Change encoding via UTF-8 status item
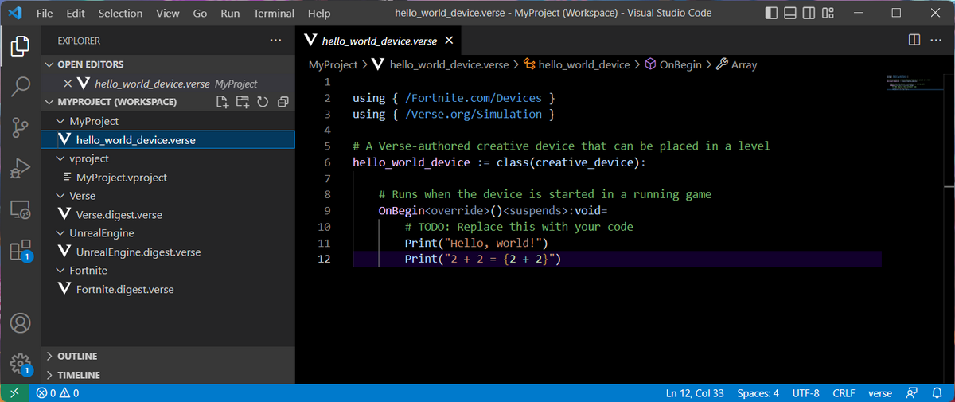Image resolution: width=955 pixels, height=402 pixels. point(806,393)
